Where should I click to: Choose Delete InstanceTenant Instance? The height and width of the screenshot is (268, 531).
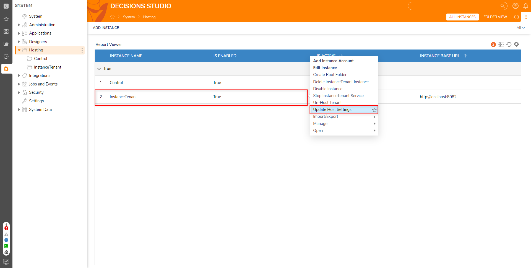pos(341,82)
